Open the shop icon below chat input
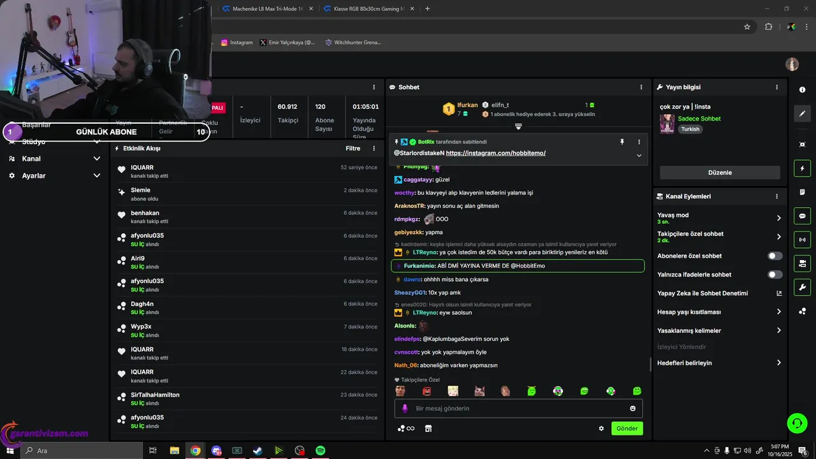 pyautogui.click(x=428, y=428)
